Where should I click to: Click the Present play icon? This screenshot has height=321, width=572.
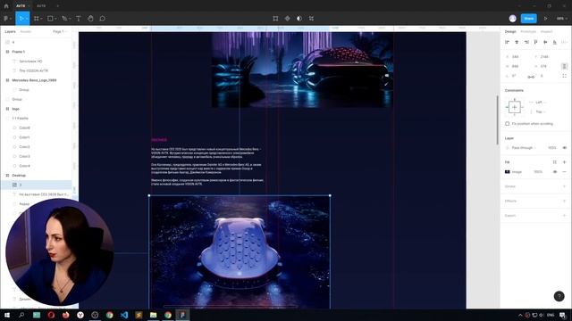(x=546, y=18)
